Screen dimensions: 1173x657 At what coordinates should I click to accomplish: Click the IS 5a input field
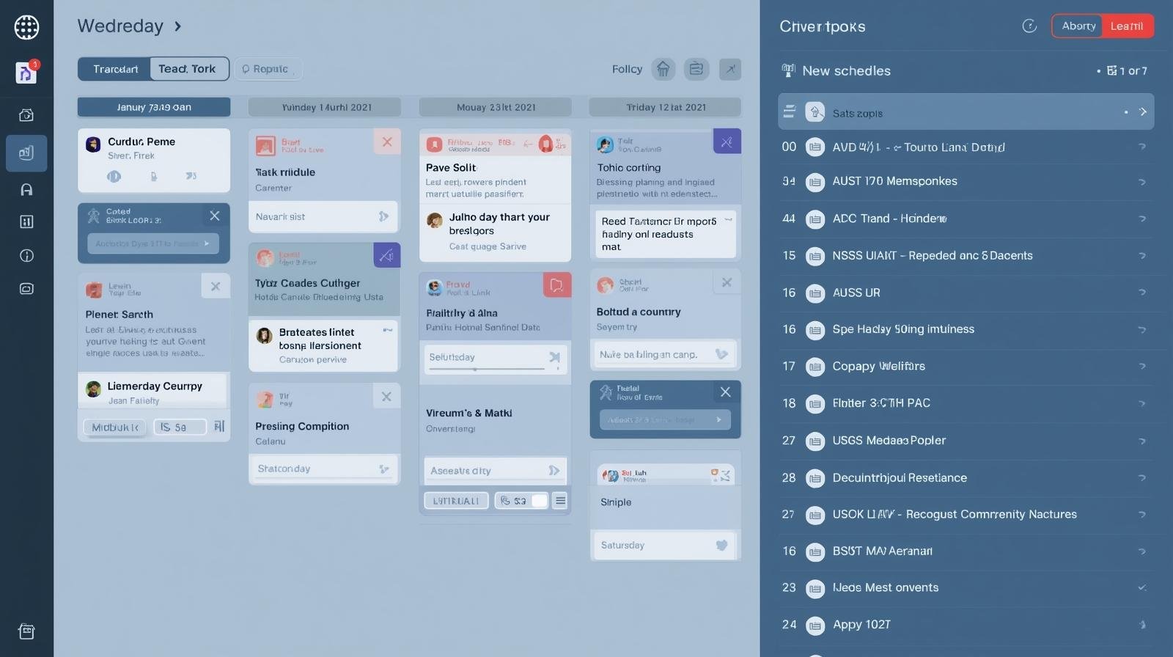[180, 427]
